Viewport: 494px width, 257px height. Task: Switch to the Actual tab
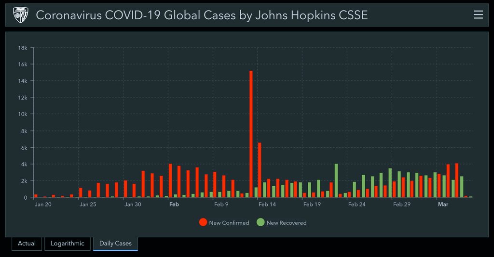27,244
